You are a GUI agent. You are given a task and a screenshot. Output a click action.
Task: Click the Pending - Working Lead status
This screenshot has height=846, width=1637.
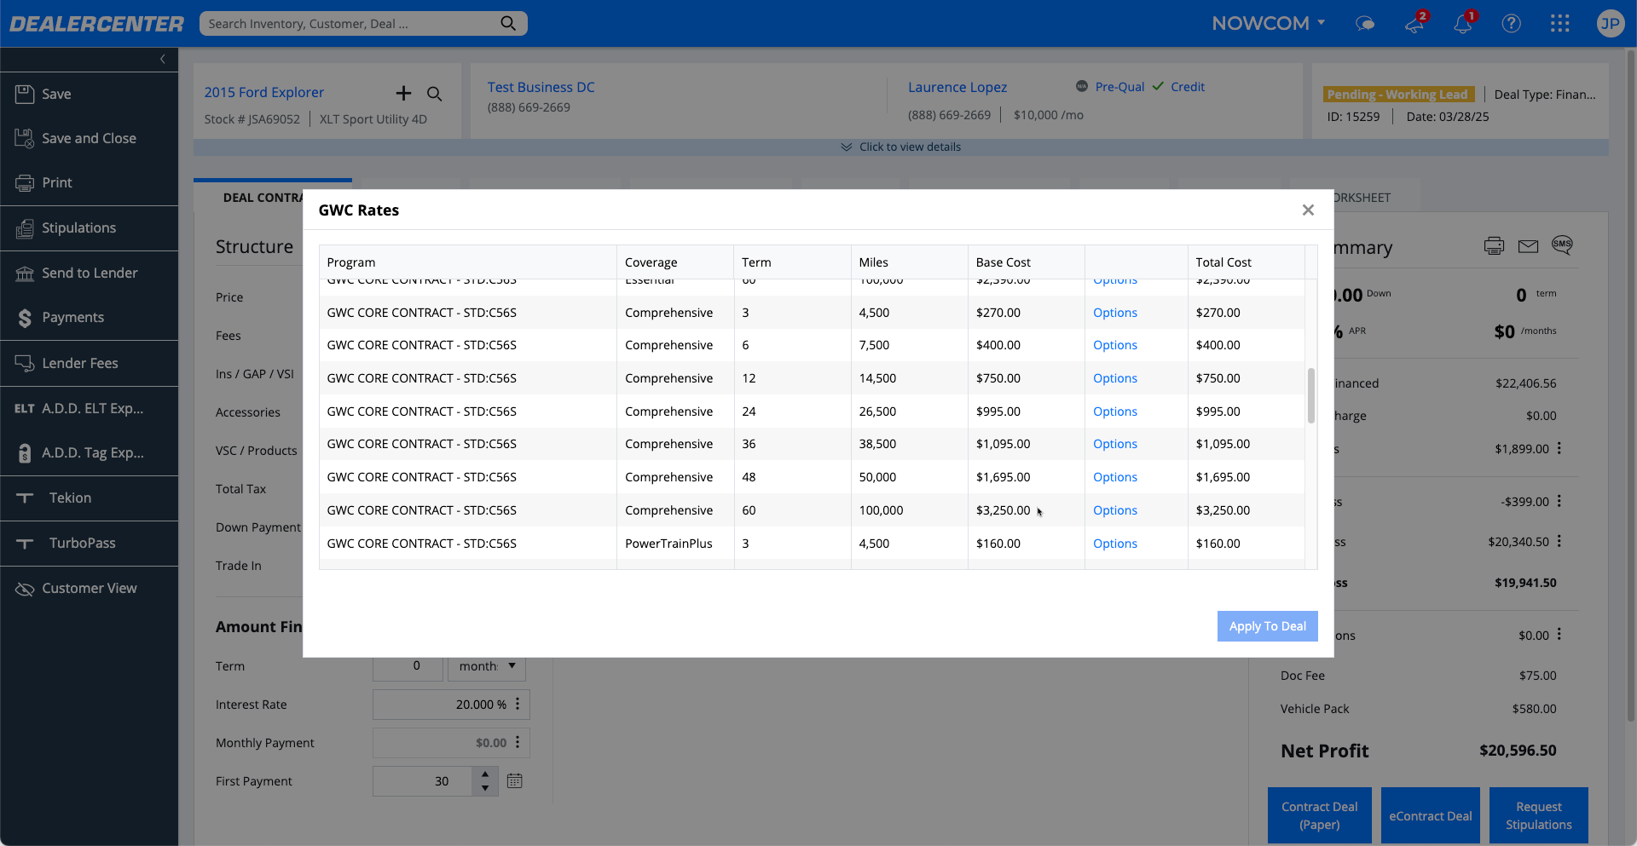coord(1397,95)
